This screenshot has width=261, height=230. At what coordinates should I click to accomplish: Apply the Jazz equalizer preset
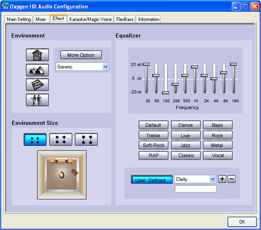pos(186,145)
